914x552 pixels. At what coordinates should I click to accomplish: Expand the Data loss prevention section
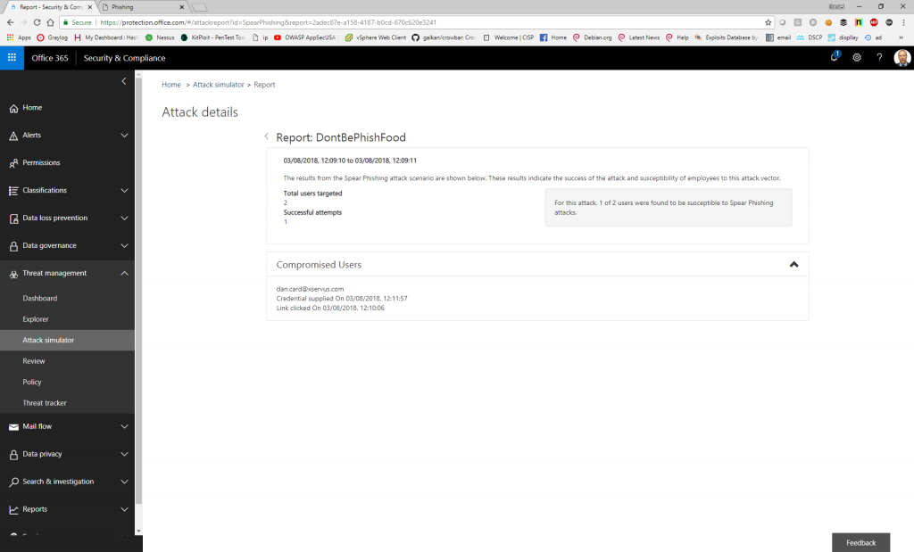(125, 218)
